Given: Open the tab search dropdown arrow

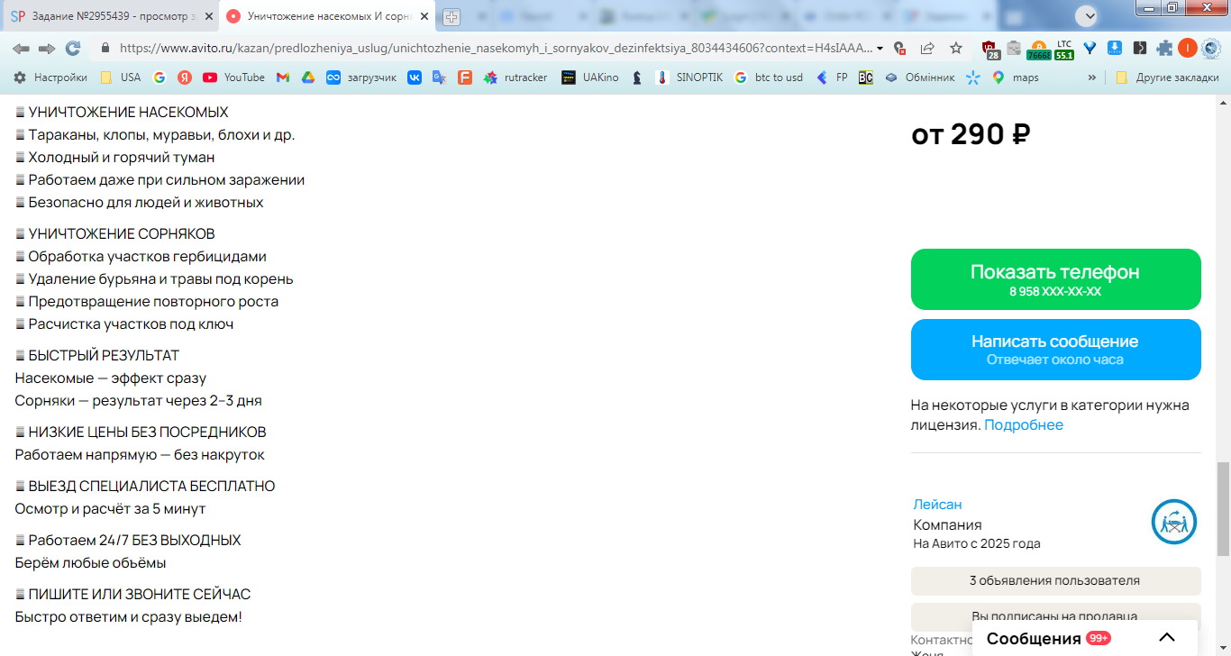Looking at the screenshot, I should pos(1089,15).
